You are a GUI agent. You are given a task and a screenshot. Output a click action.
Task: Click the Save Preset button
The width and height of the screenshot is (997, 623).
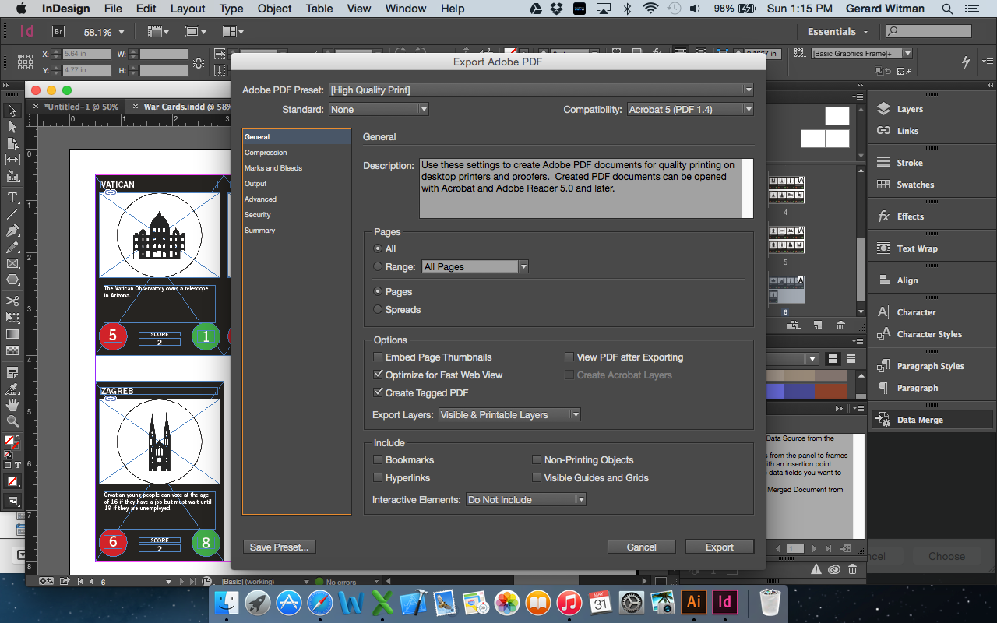coord(279,547)
